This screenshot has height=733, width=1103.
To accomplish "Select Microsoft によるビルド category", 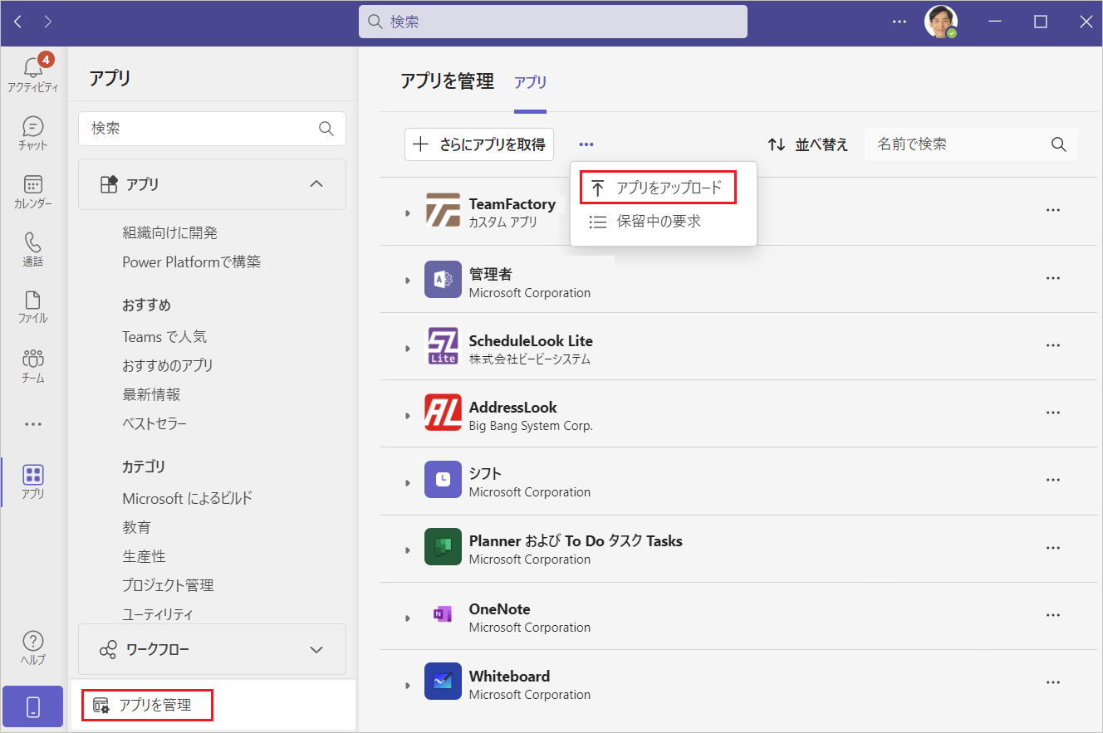I will point(187,499).
